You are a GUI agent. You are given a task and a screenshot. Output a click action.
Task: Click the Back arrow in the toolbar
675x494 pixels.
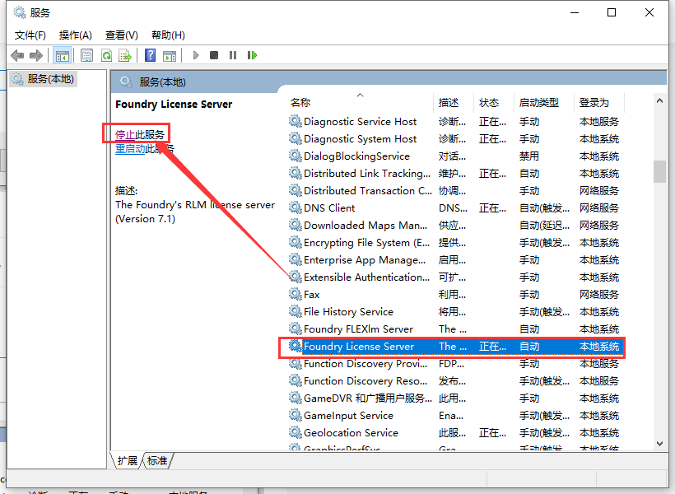click(17, 55)
